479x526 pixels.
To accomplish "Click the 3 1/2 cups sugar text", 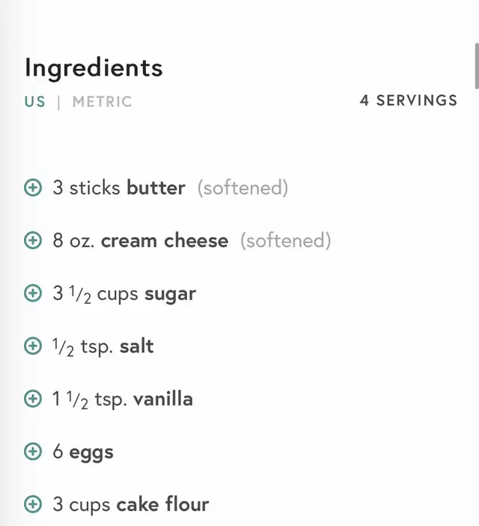I will tap(124, 294).
